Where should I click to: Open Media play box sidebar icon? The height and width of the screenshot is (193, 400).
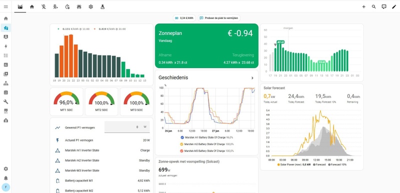point(6,74)
